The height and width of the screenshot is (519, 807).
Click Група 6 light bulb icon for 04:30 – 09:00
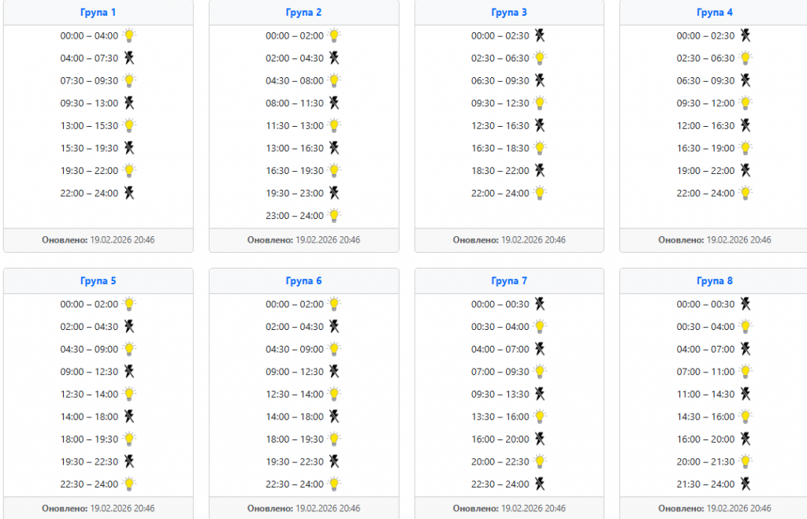[x=335, y=349]
